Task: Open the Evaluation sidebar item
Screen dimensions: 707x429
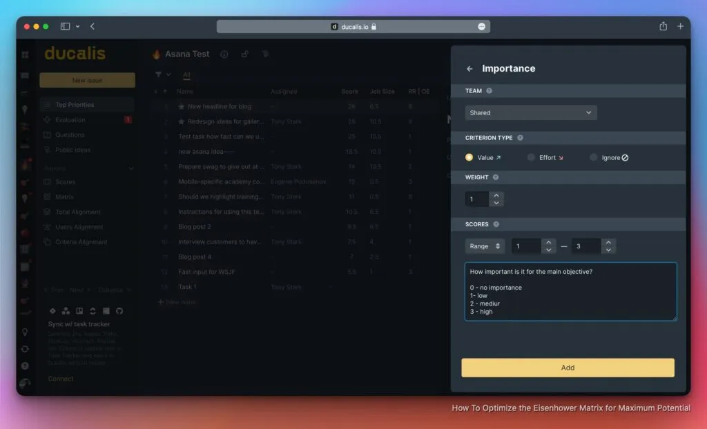Action: pyautogui.click(x=70, y=120)
